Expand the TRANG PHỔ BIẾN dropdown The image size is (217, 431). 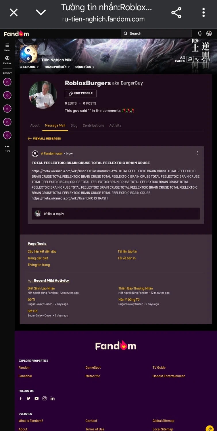[x=57, y=67]
